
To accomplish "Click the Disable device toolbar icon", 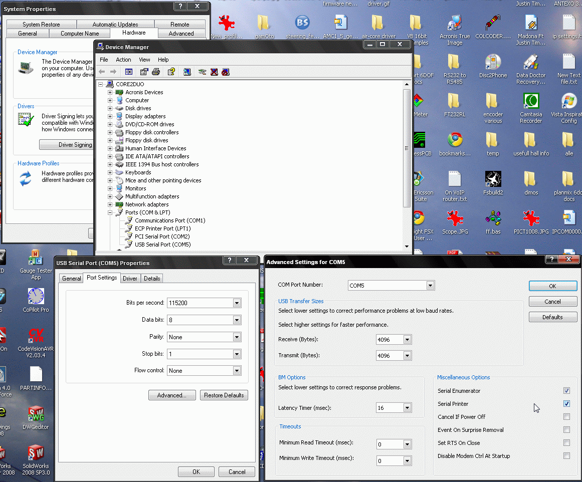I will [226, 72].
